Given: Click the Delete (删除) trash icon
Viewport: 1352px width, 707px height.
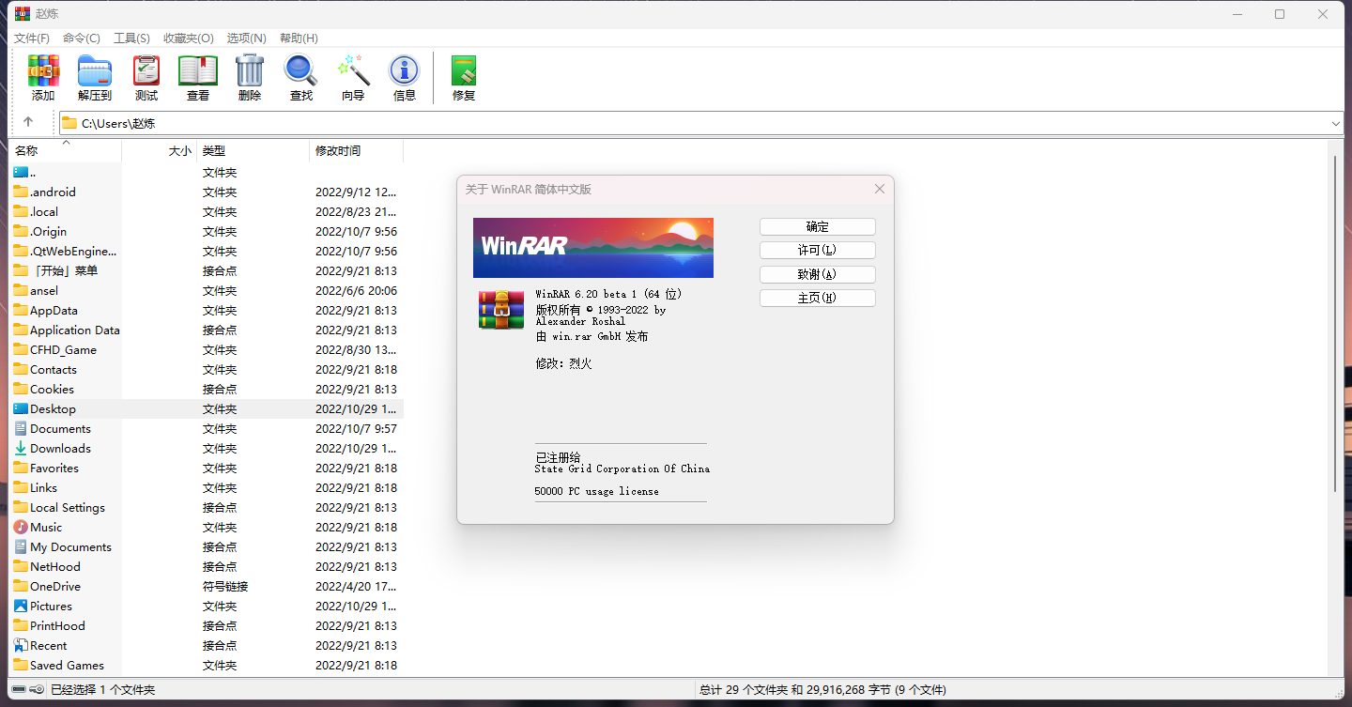Looking at the screenshot, I should point(250,70).
